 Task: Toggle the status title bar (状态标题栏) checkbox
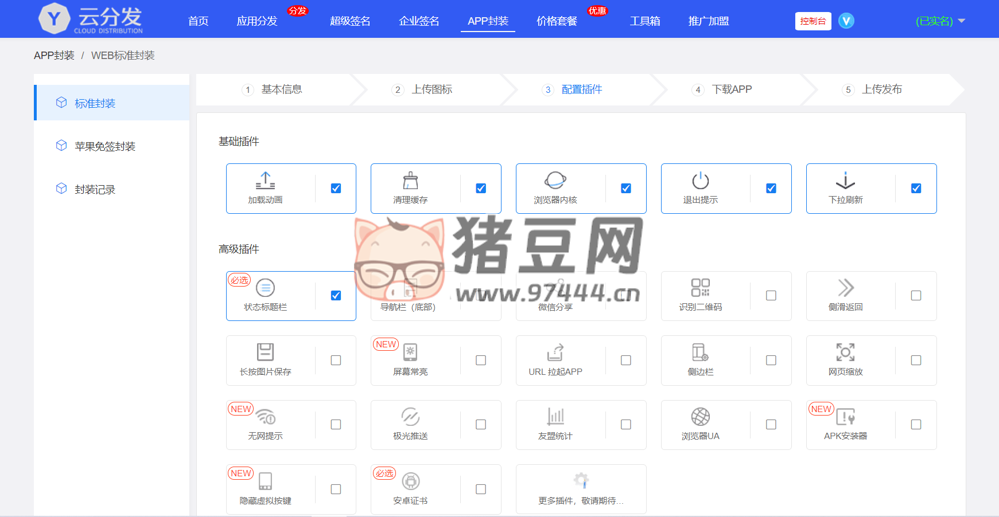pos(336,296)
